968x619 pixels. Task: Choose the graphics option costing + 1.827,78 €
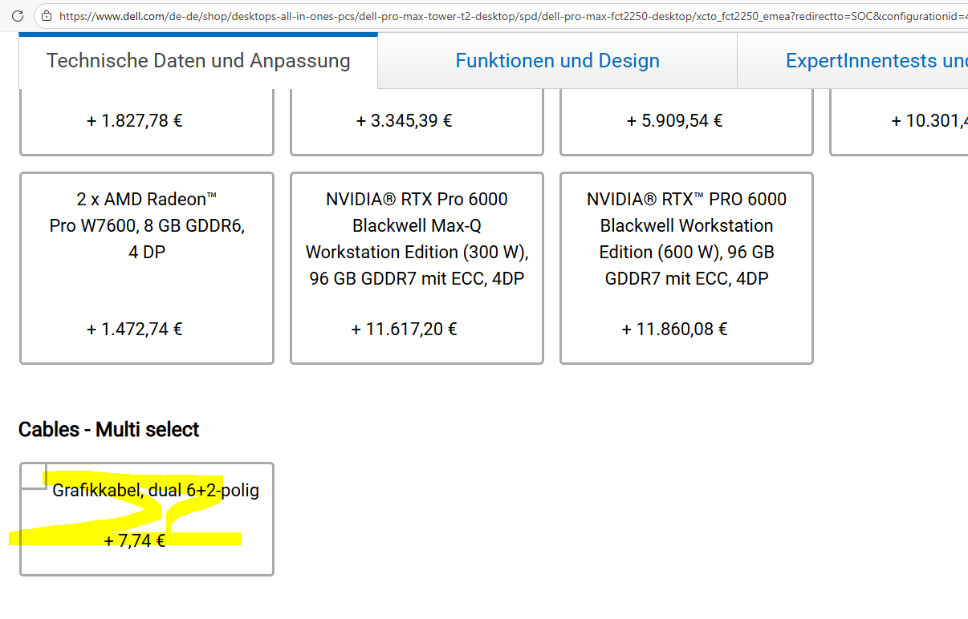pos(147,122)
